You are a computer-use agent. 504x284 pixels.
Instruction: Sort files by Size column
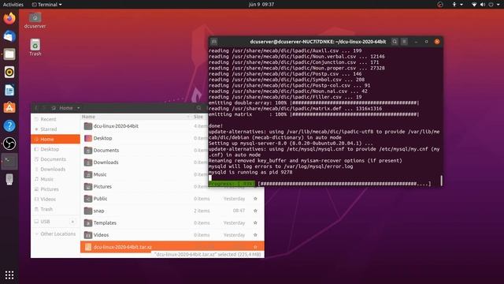click(198, 117)
